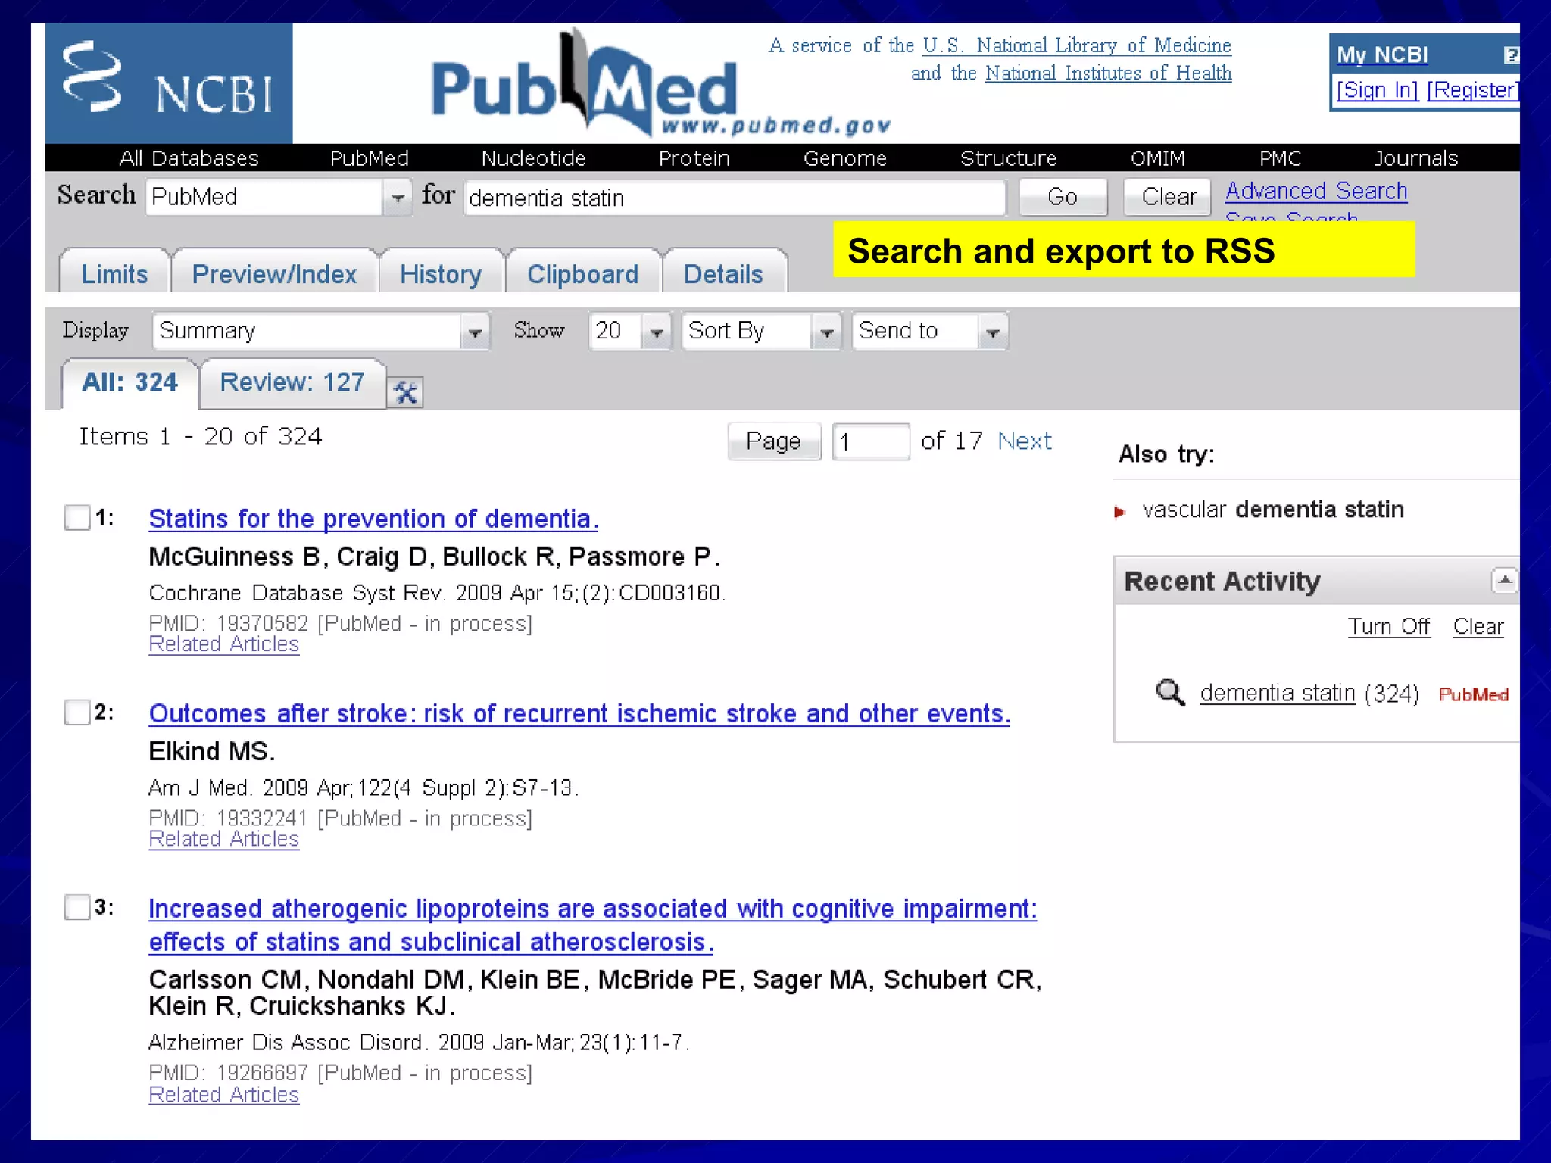Open the Sort By dropdown
Viewport: 1551px width, 1163px height.
[x=762, y=332]
